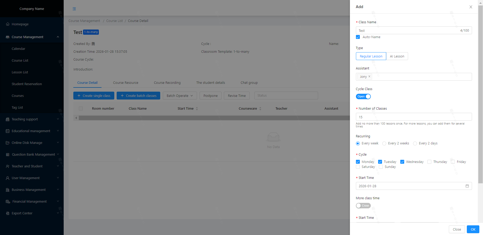Screen dimensions: 483x235
Task: Turn off the Cycle Class switch
Action: tap(363, 96)
